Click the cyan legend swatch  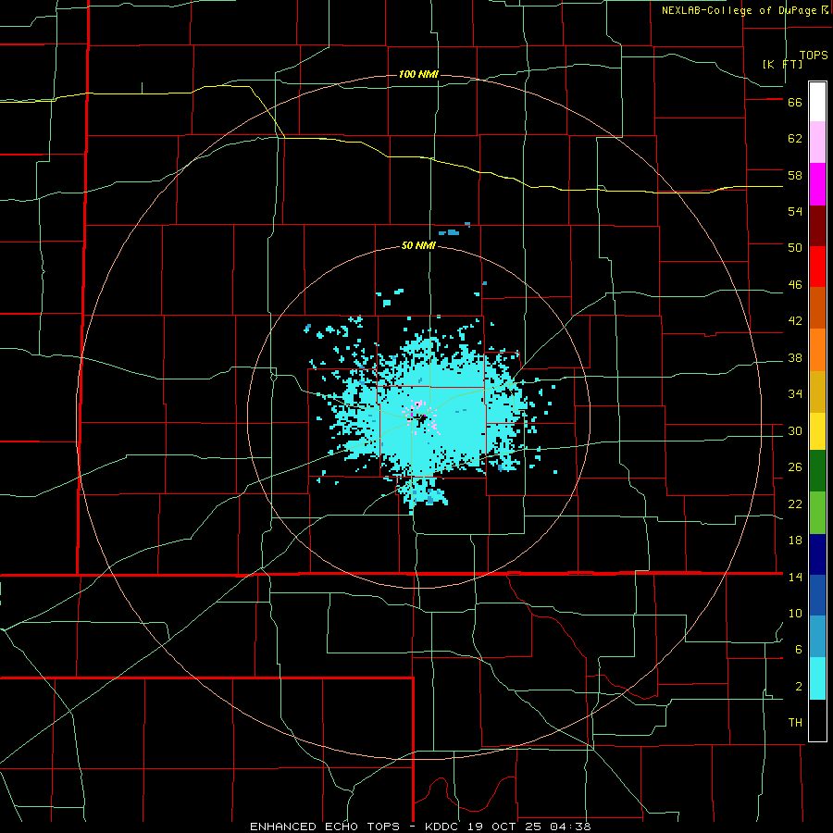[x=817, y=678]
